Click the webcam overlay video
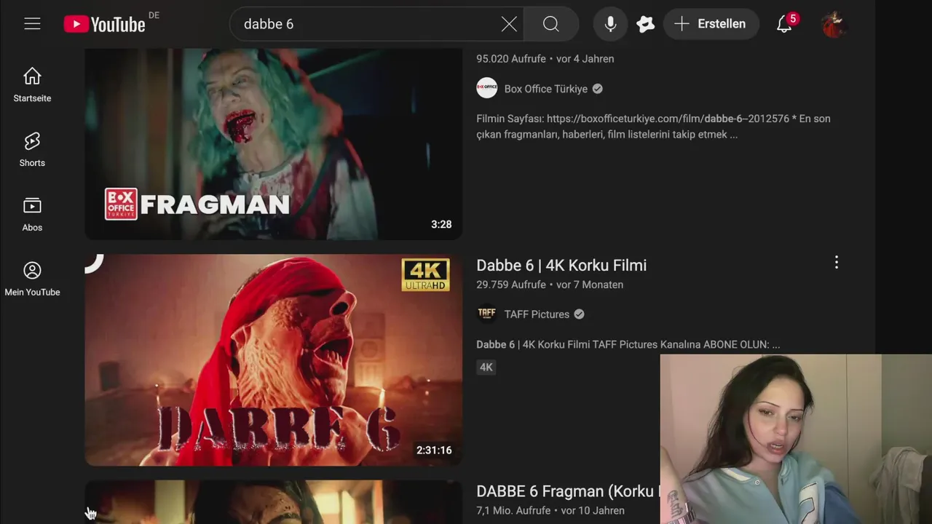The image size is (932, 524). [796, 439]
